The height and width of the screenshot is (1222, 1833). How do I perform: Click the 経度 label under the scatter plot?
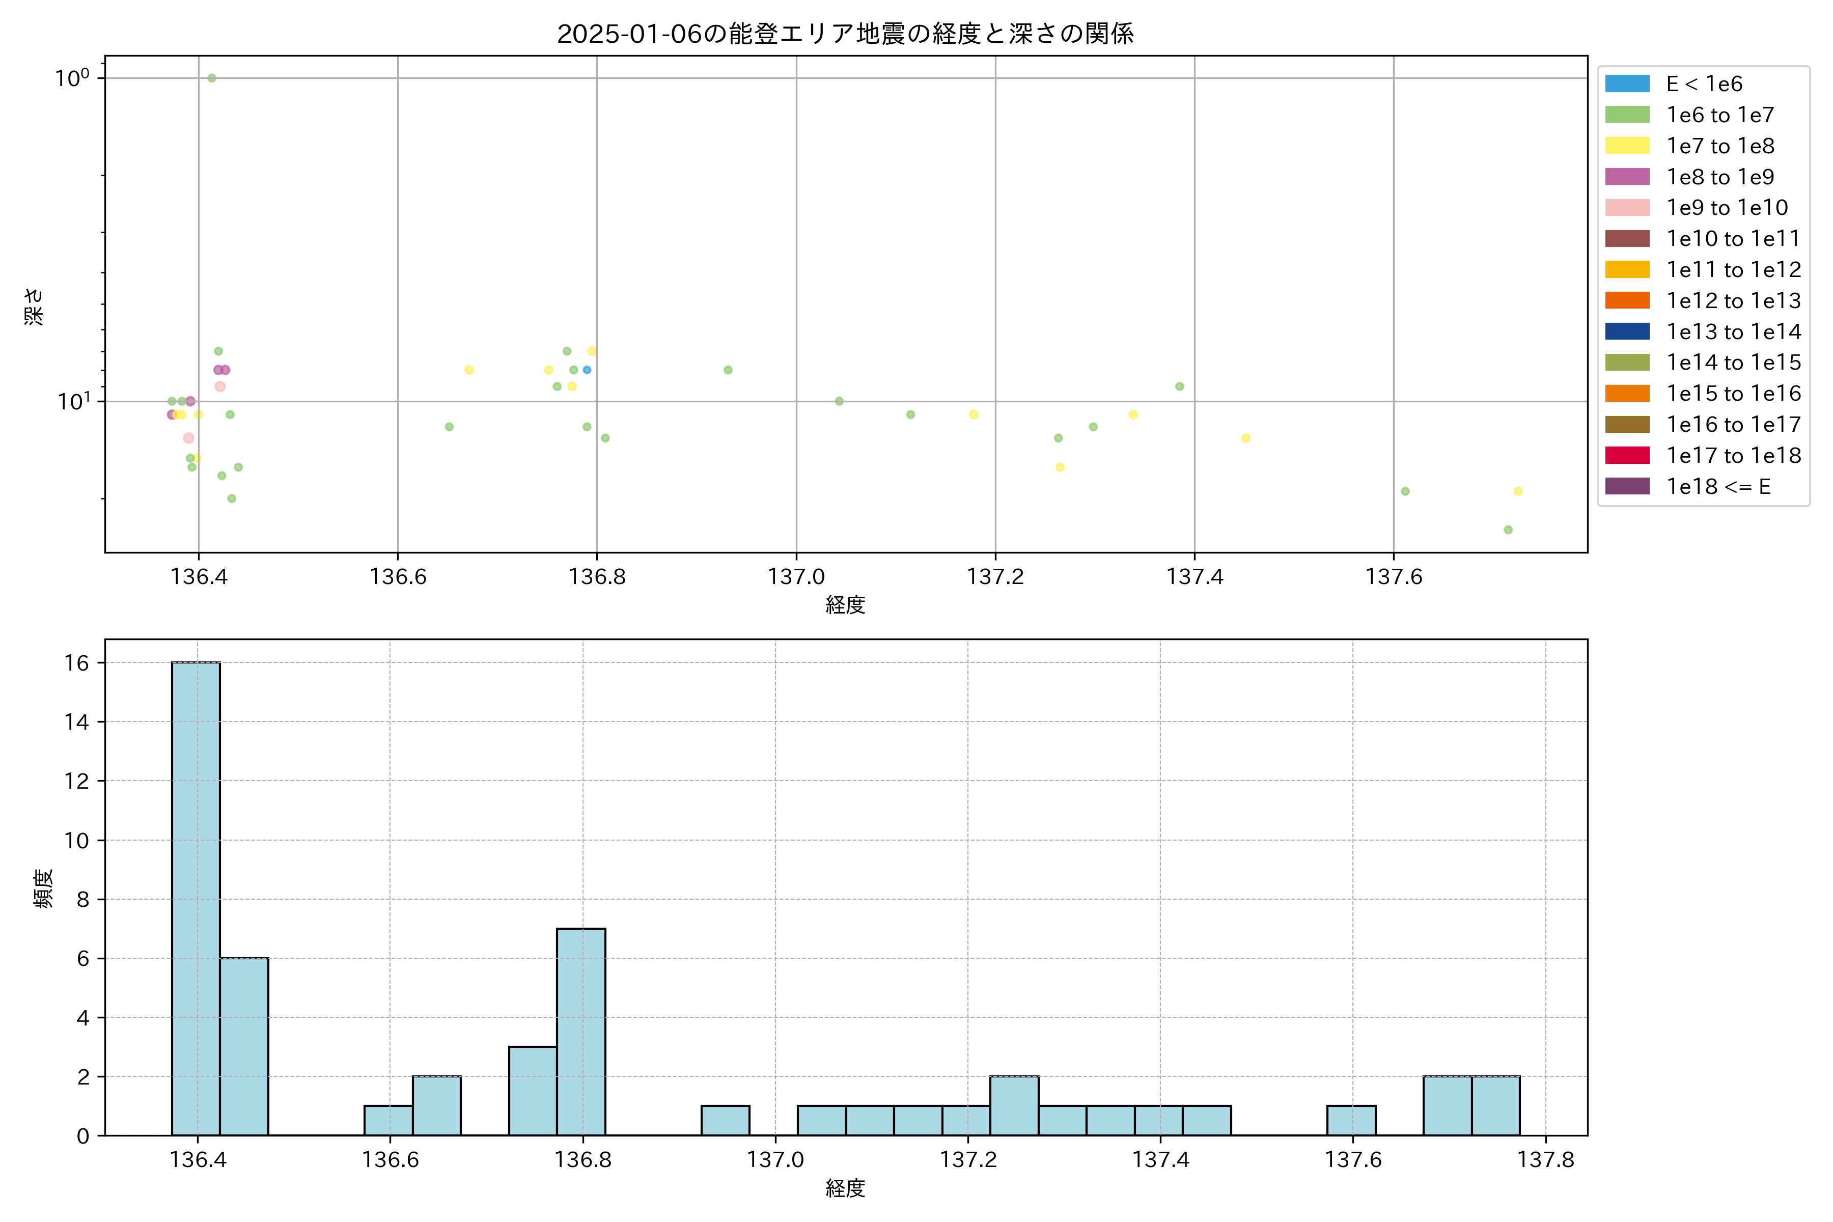point(845,605)
